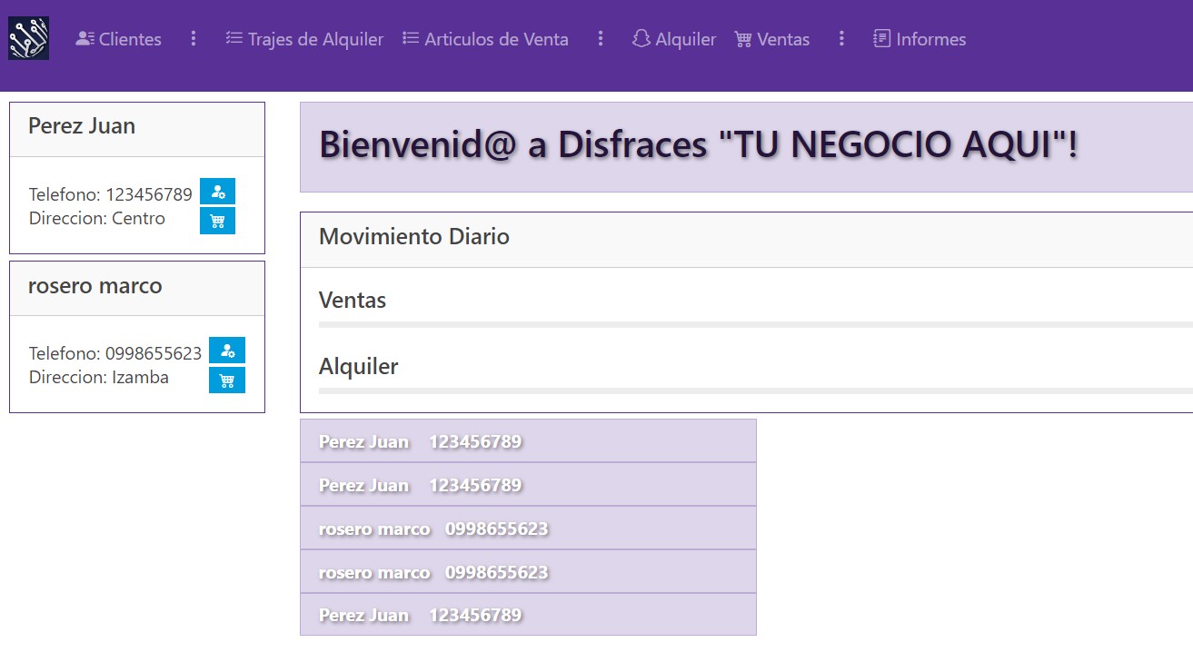The width and height of the screenshot is (1193, 662).
Task: Click the rosero marco card header
Action: (x=136, y=287)
